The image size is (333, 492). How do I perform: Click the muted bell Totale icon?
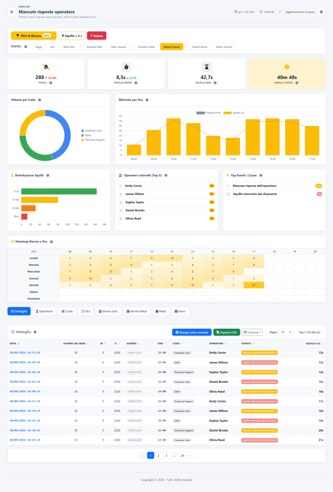46,67
